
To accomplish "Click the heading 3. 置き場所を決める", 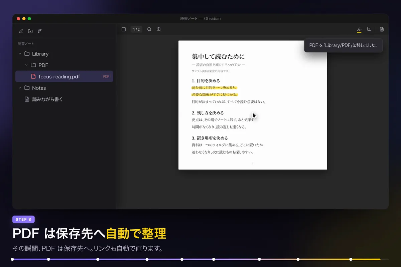I will click(x=210, y=138).
